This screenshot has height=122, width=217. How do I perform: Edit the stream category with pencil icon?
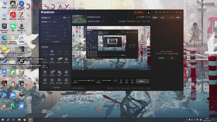point(103,21)
